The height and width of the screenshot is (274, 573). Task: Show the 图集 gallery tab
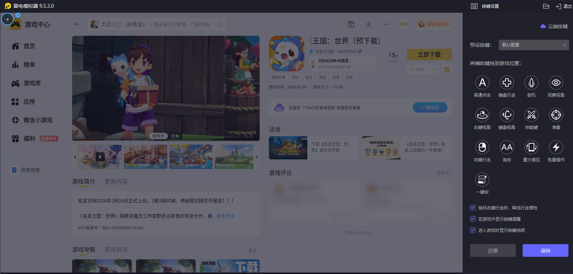pos(175,136)
